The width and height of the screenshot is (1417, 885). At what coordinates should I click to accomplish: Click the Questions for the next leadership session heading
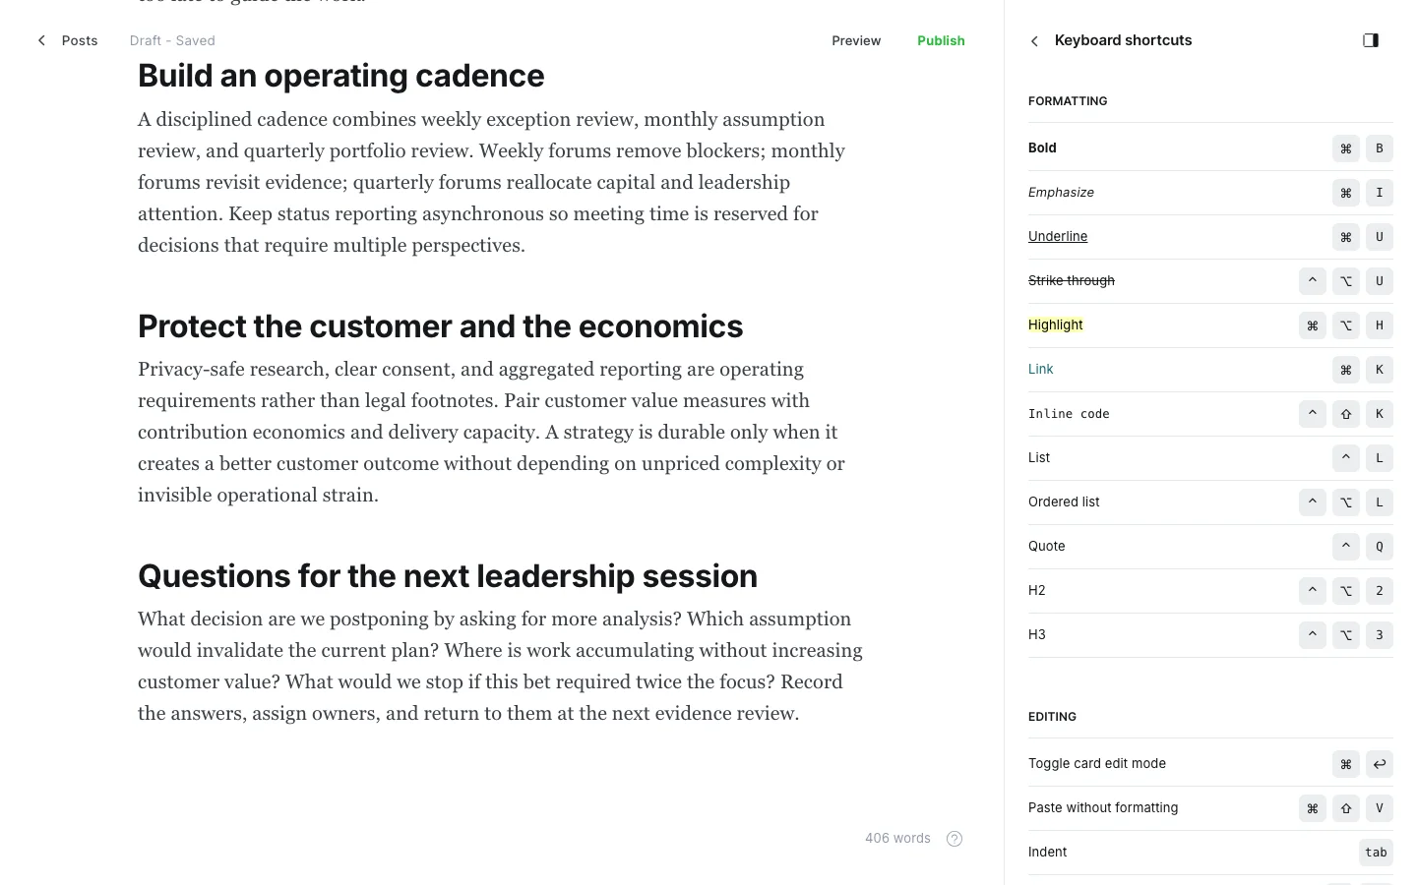[x=448, y=576]
